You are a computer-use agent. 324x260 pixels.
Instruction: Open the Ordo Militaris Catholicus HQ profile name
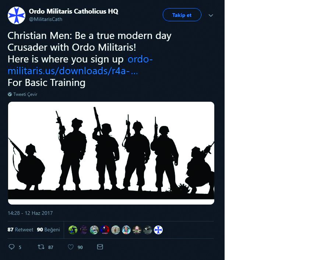pos(74,11)
